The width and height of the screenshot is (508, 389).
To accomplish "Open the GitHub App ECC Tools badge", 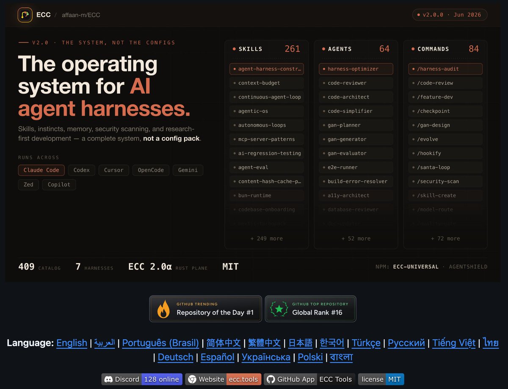I will click(309, 379).
